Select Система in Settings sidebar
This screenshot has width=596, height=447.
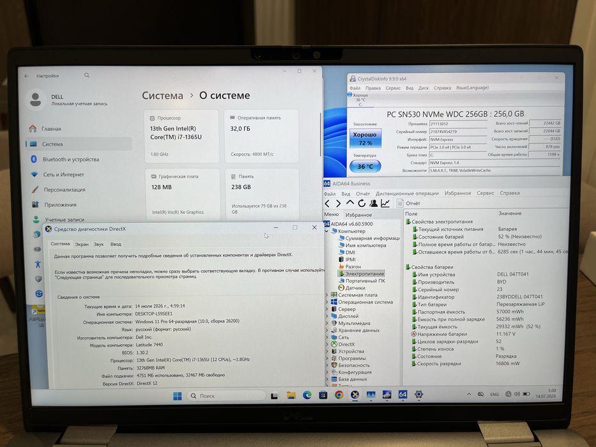[x=79, y=144]
